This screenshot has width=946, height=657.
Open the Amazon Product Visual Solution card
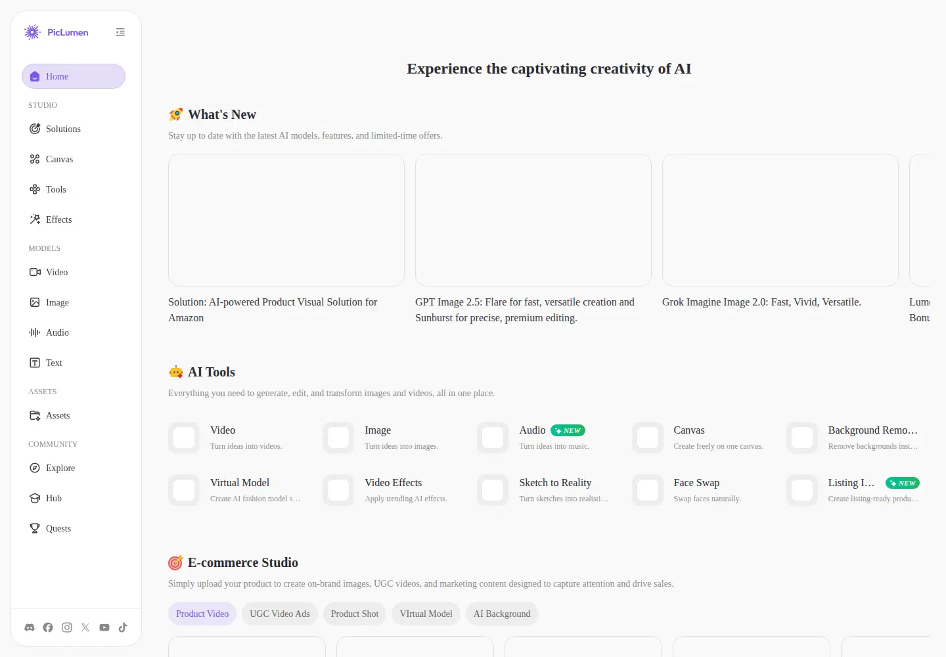point(286,240)
